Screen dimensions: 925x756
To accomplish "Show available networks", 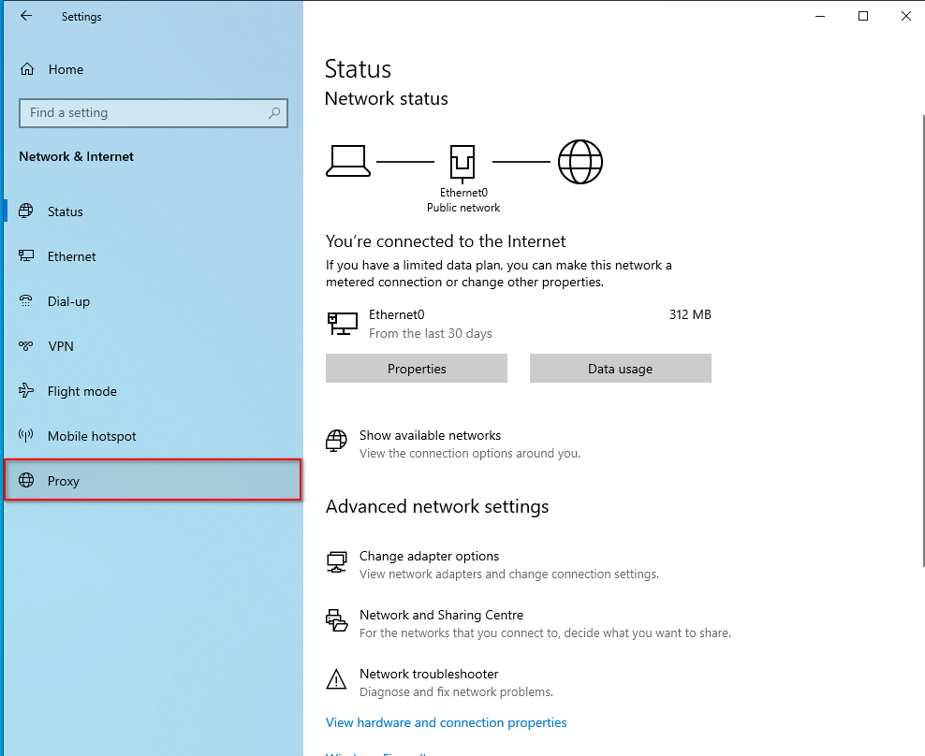I will [x=430, y=436].
